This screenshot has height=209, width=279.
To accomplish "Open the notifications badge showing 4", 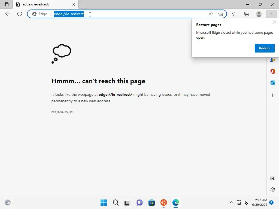I will coord(271,202).
